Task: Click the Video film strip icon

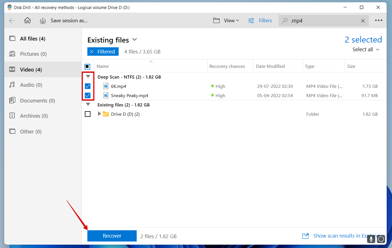Action: point(12,69)
